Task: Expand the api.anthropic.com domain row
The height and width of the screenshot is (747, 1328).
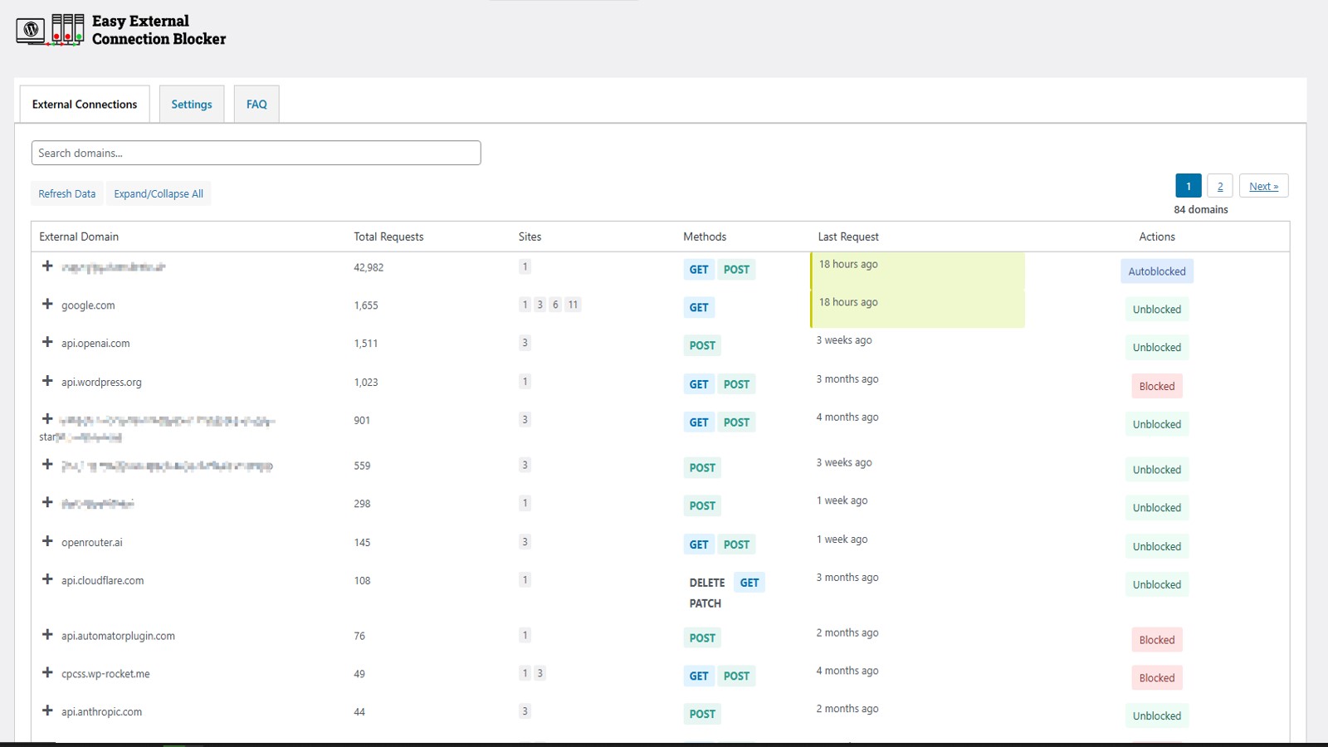Action: pyautogui.click(x=47, y=710)
